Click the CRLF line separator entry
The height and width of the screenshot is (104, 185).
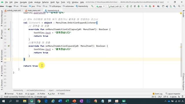(160, 97)
